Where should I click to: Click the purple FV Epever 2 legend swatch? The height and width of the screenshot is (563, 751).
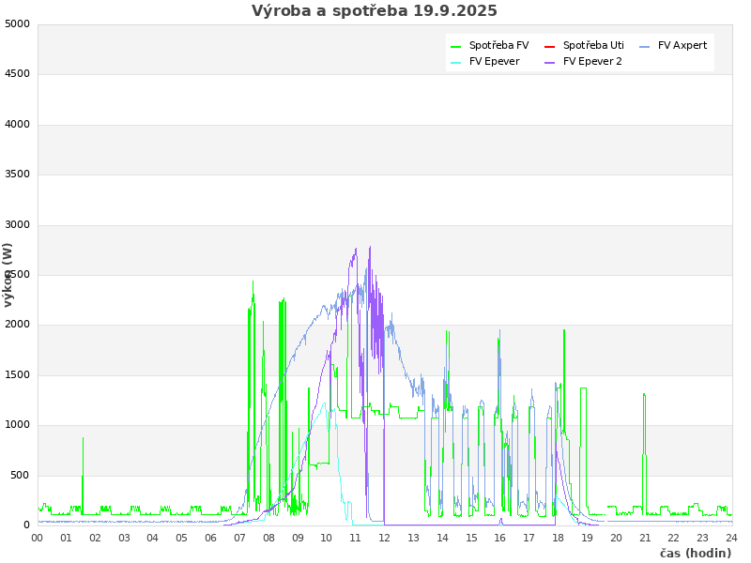pyautogui.click(x=550, y=62)
